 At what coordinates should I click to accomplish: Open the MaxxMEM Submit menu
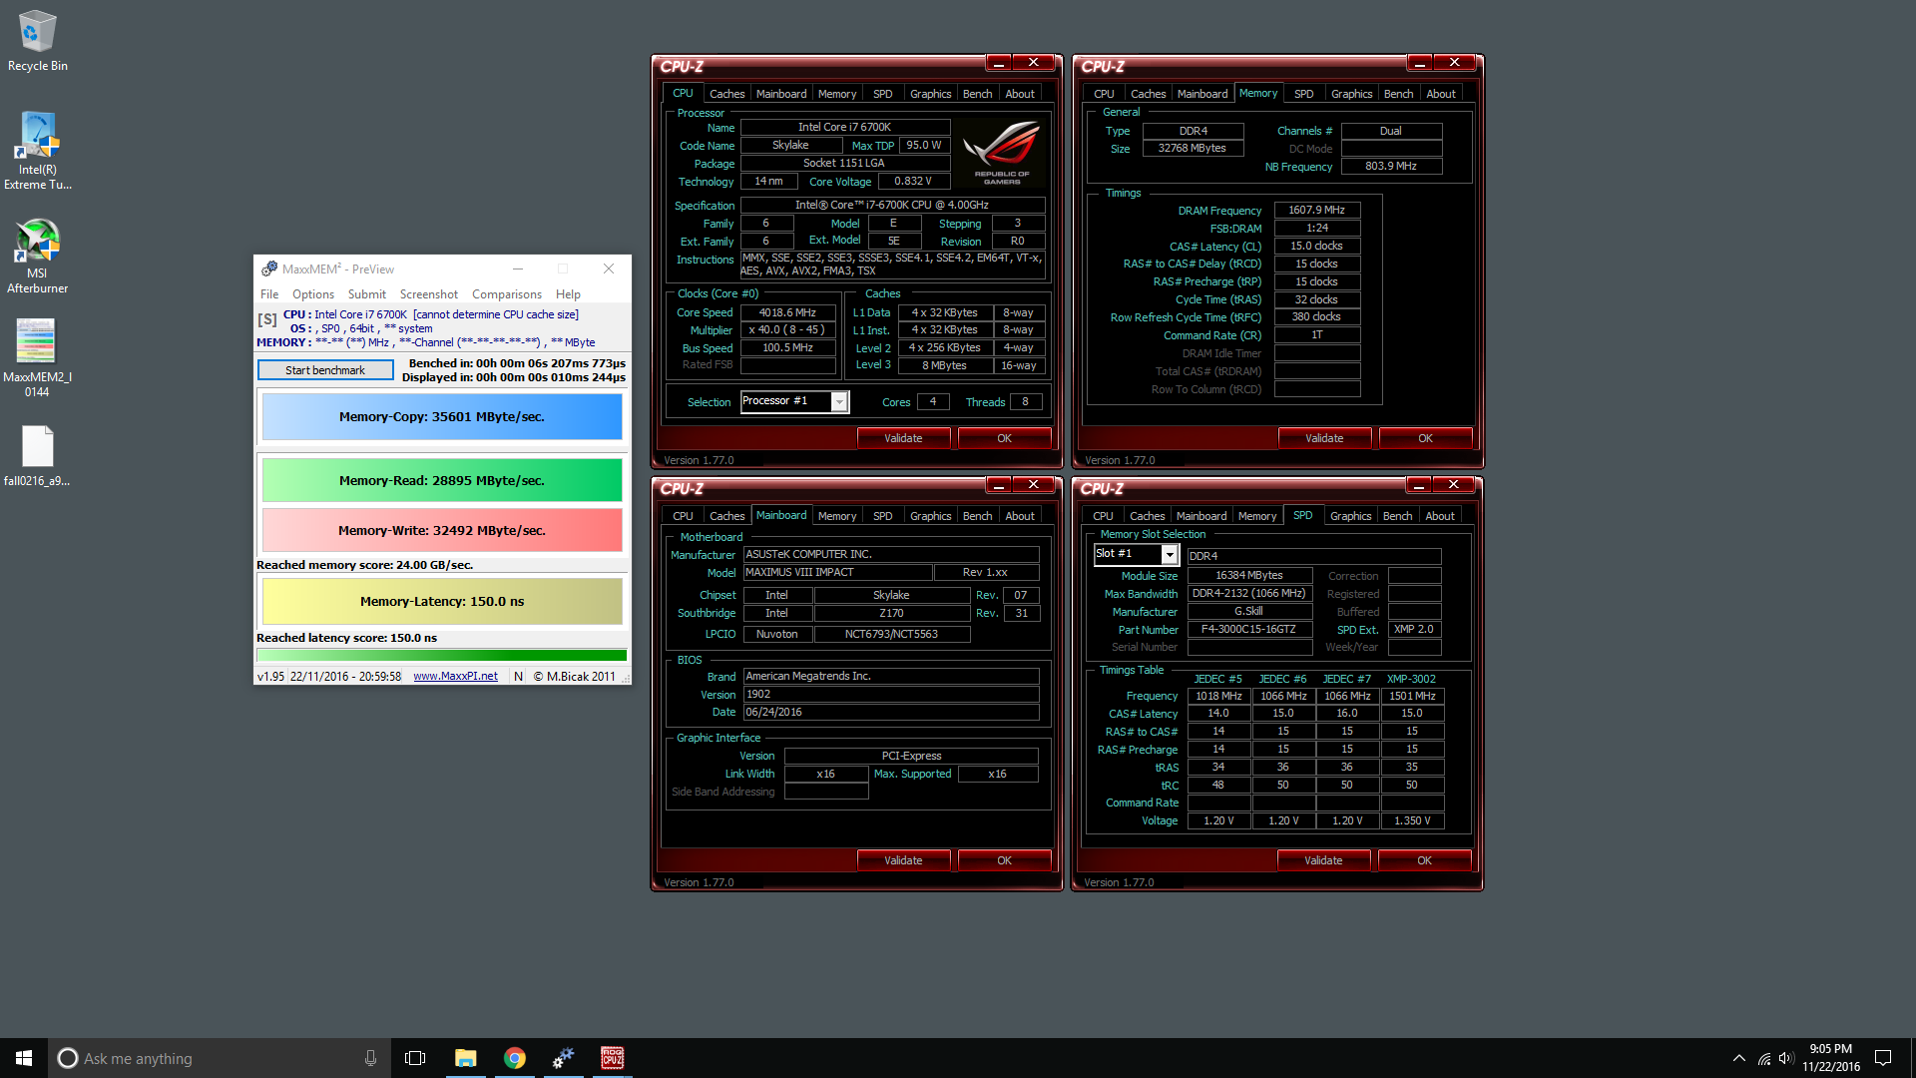coord(366,294)
